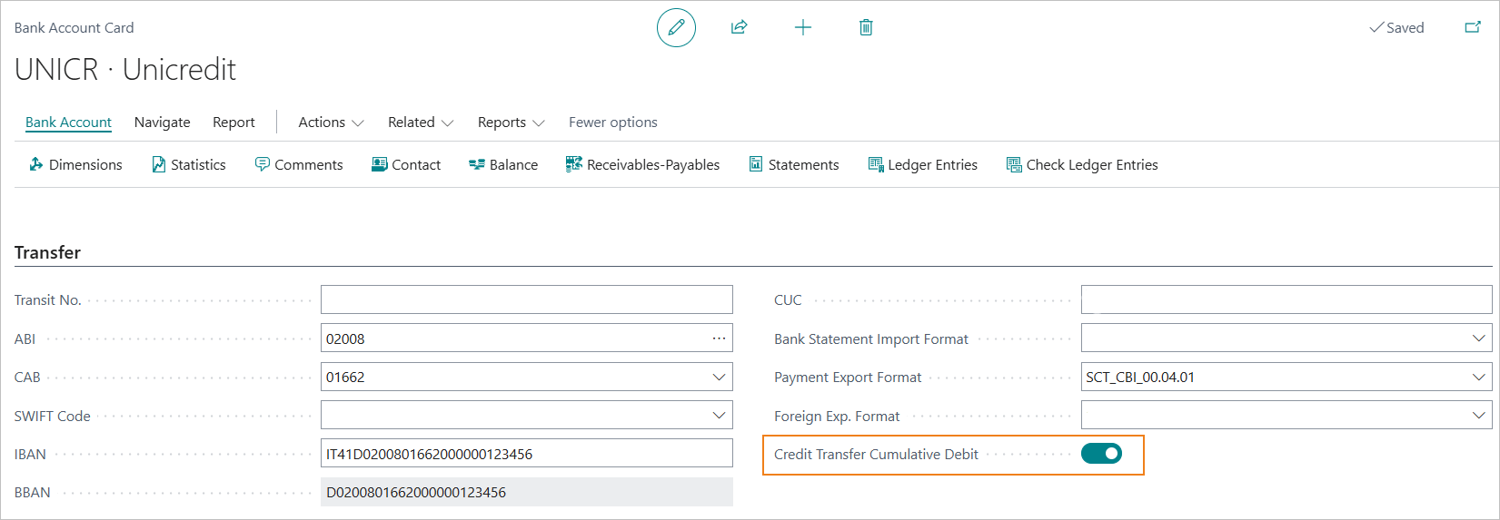Viewport: 1500px width, 520px height.
Task: Click the UNICR · Unicredit heading
Action: coord(125,70)
